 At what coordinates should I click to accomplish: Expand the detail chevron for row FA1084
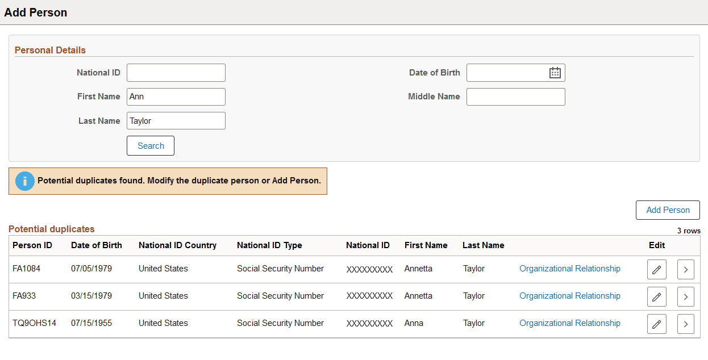(x=685, y=269)
